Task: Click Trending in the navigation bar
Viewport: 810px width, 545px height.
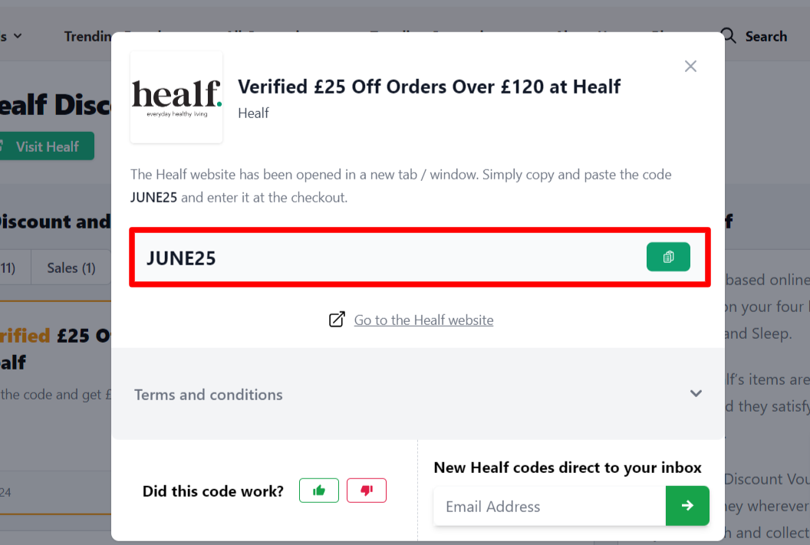Action: pos(87,35)
